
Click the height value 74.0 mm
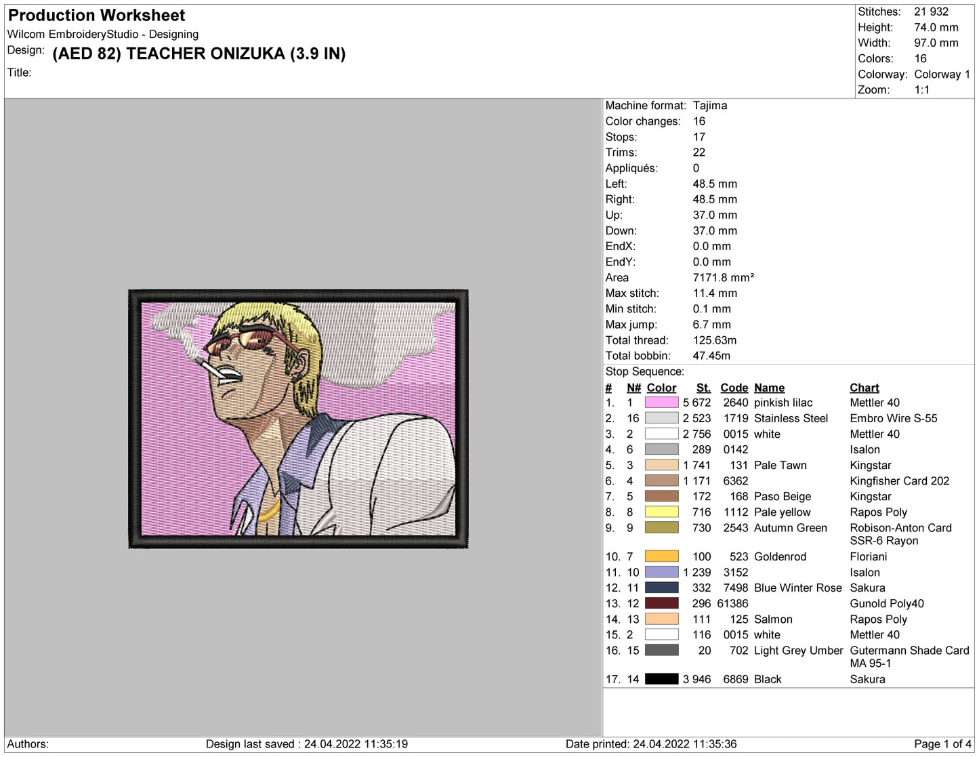936,27
